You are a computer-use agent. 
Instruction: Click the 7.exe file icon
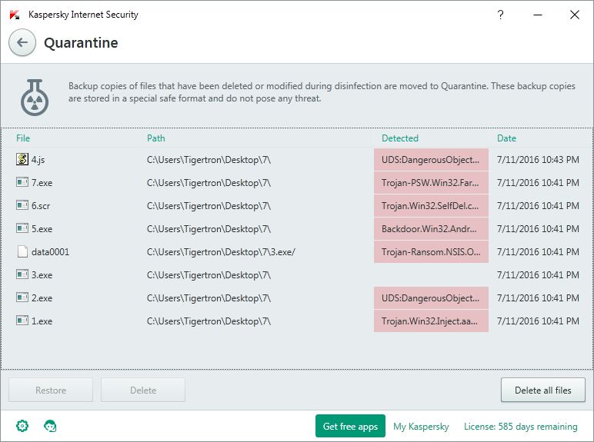[x=22, y=182]
